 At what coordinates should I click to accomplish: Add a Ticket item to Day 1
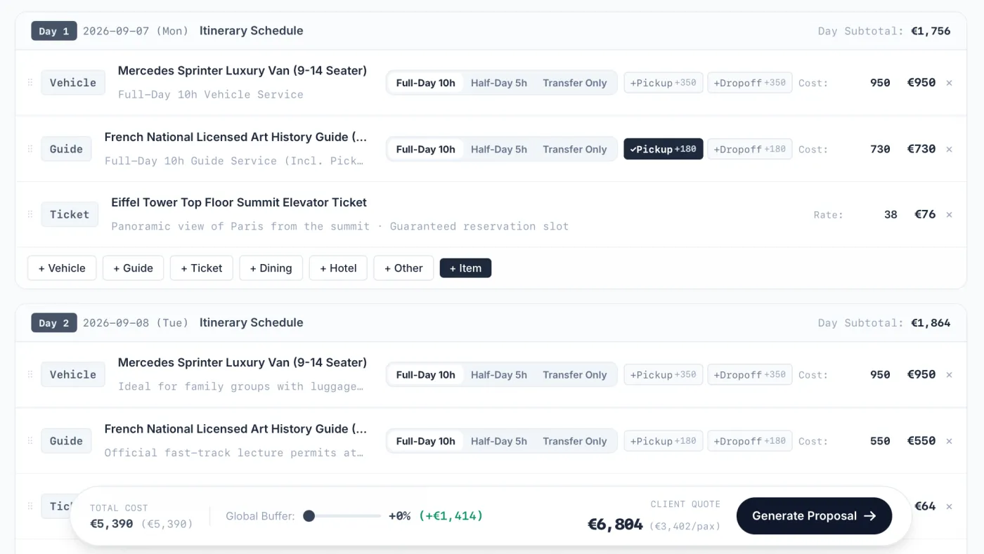(x=202, y=268)
